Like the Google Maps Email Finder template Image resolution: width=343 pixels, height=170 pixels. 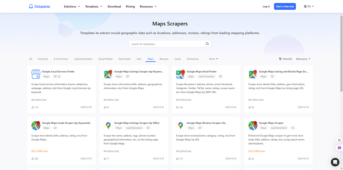pyautogui.click(x=178, y=107)
